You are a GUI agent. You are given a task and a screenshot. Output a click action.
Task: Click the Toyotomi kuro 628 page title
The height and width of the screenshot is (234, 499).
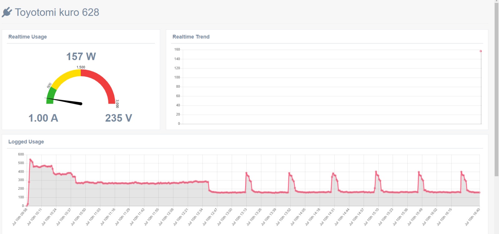[x=57, y=12]
